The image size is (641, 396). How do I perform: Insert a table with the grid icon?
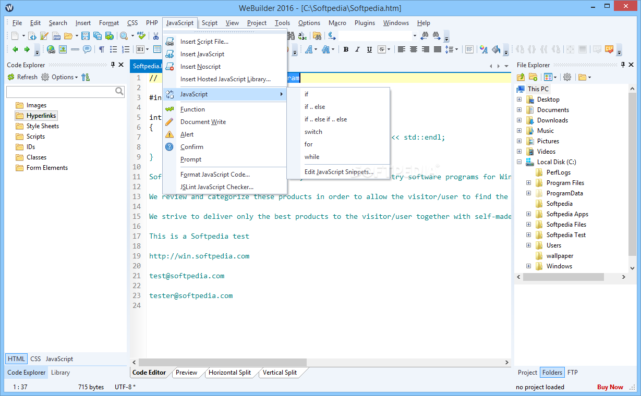point(157,49)
